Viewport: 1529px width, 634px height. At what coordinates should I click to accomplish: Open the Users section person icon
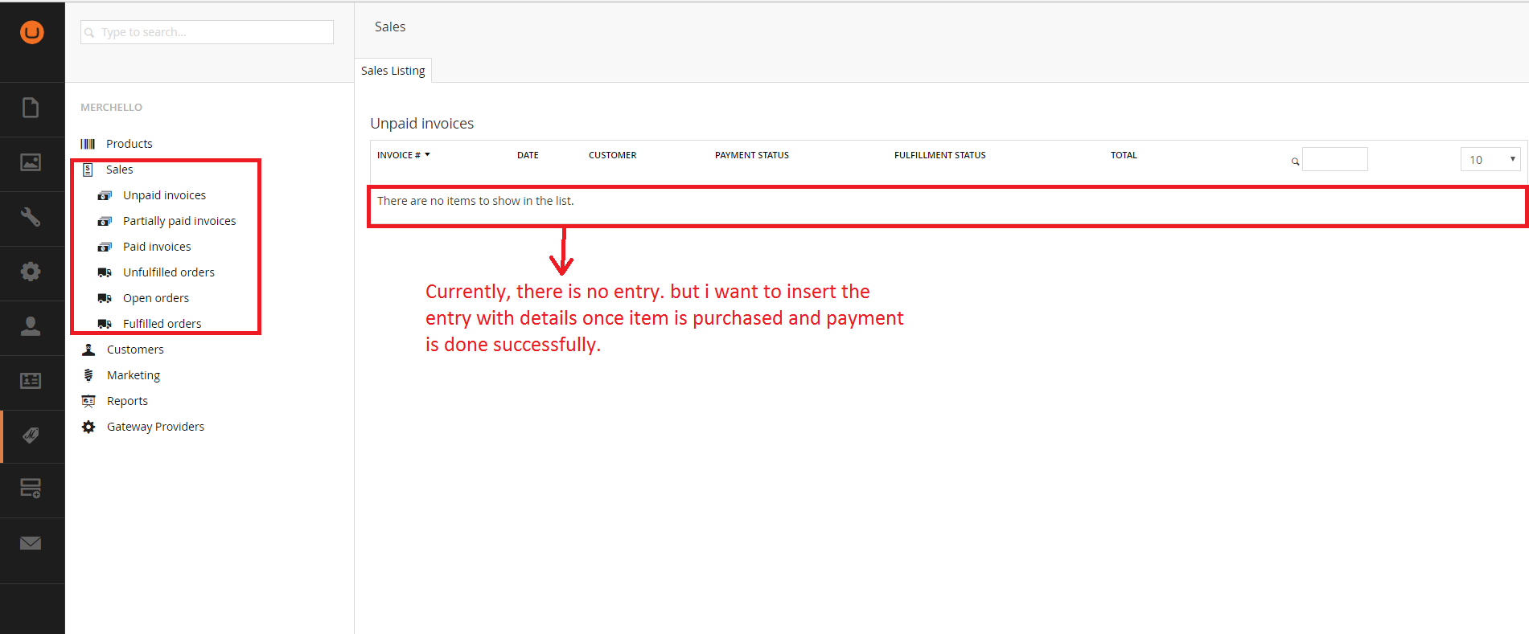click(31, 326)
